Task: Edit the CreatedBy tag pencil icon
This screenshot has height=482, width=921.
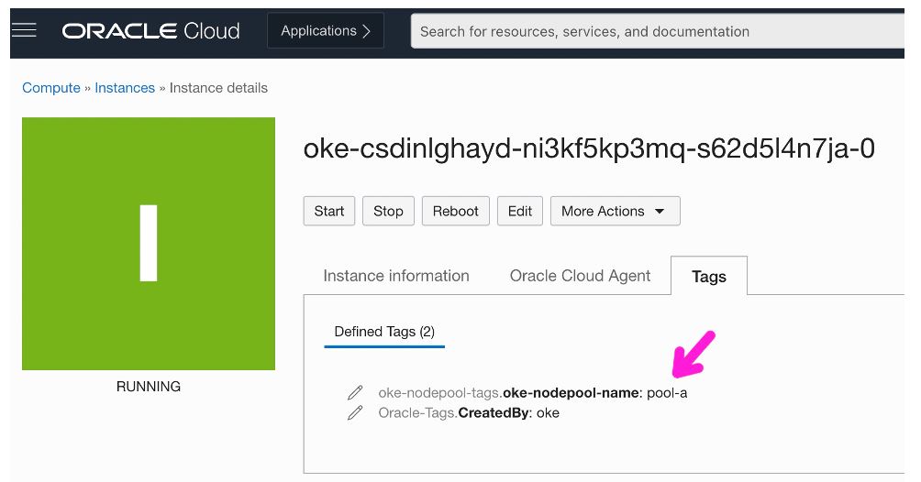Action: click(355, 413)
